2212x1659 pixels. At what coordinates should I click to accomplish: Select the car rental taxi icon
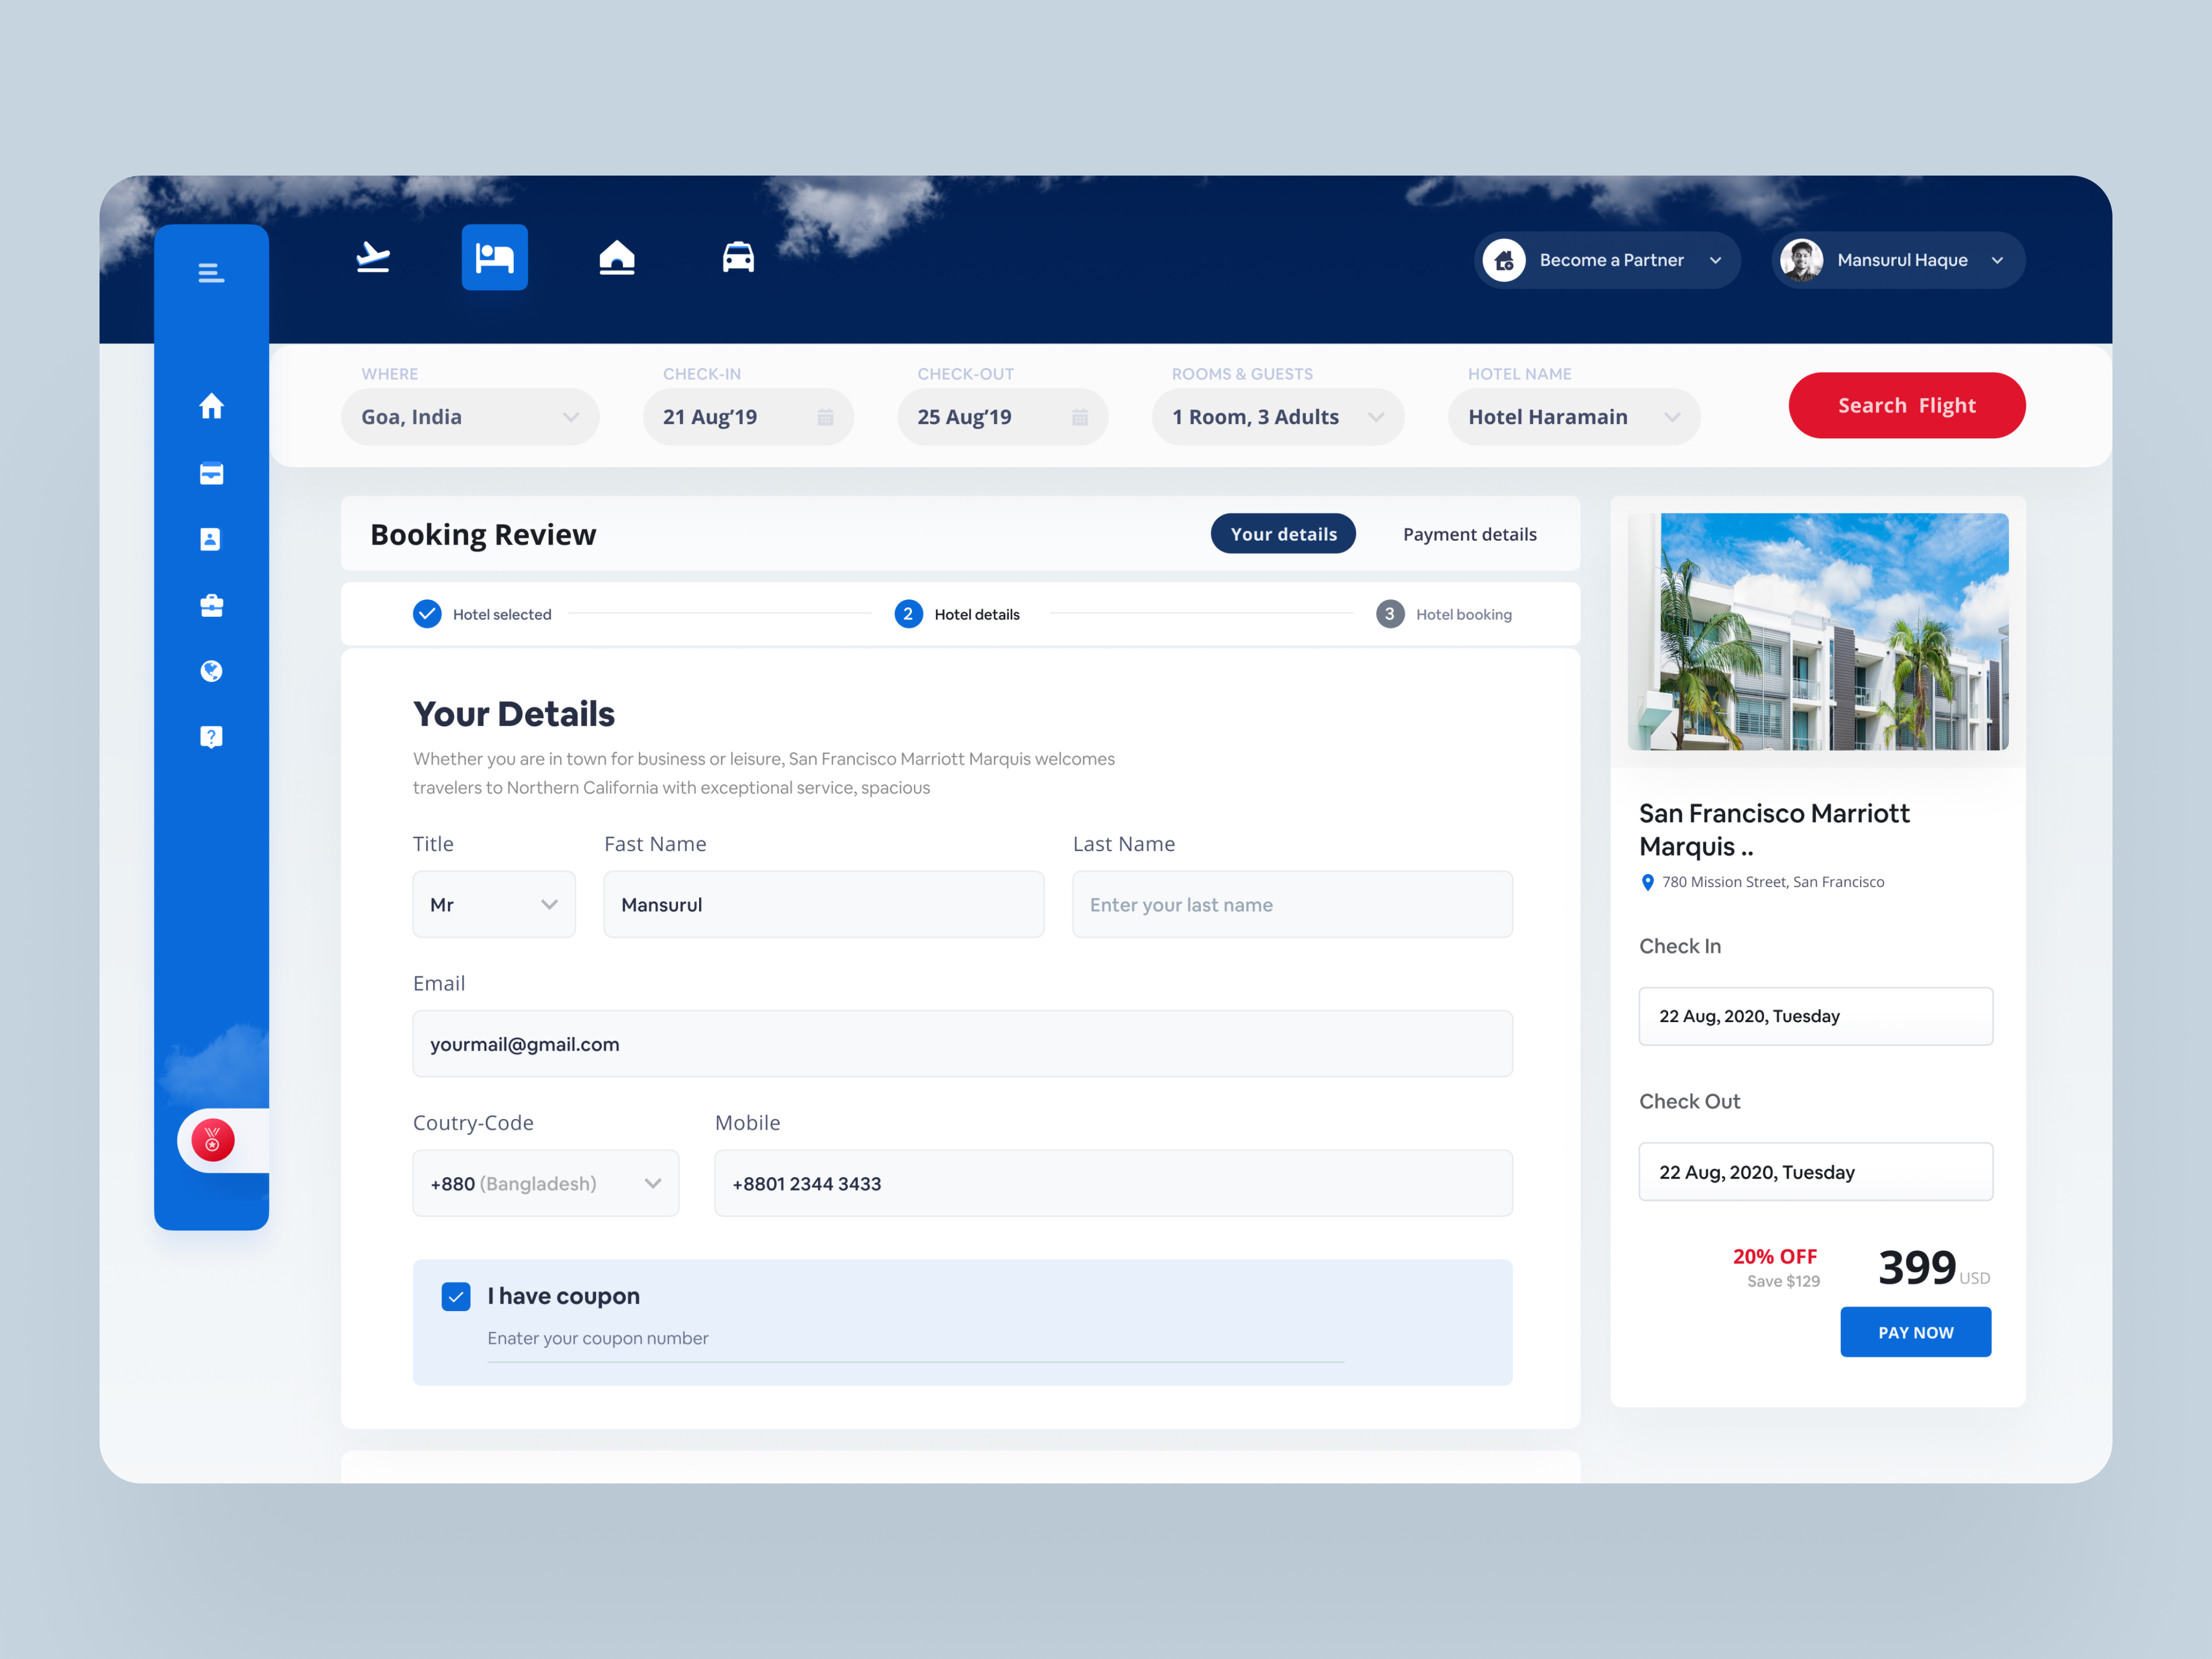(x=738, y=257)
